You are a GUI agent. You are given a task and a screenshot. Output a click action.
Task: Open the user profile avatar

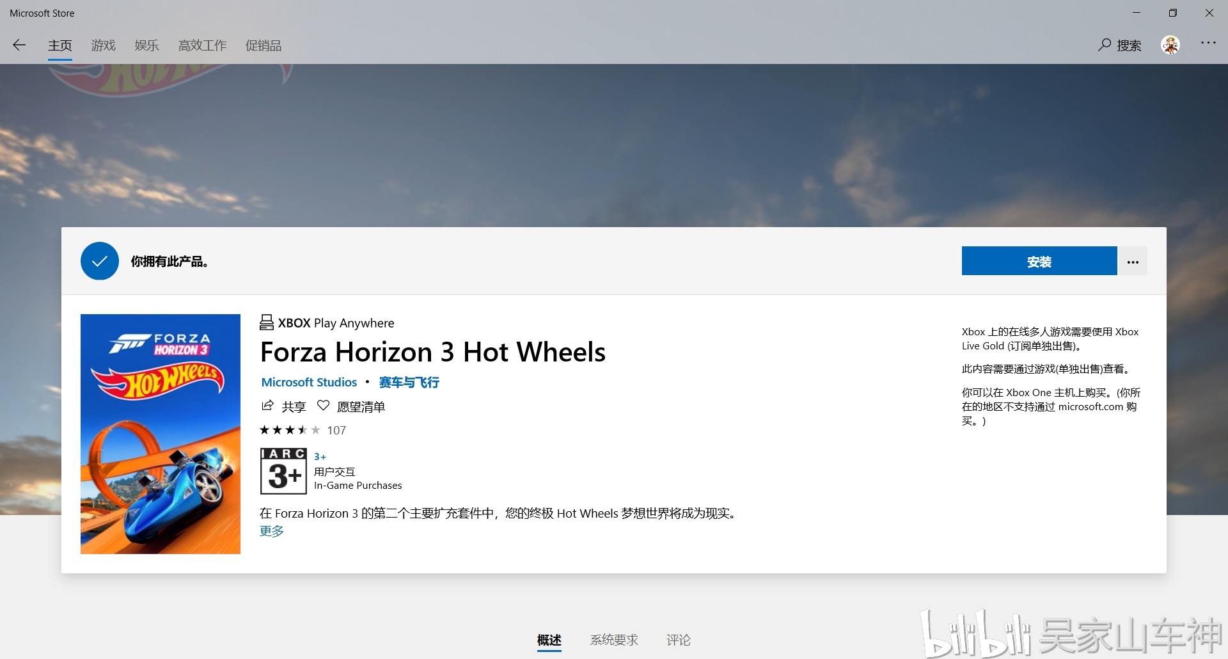[1170, 45]
